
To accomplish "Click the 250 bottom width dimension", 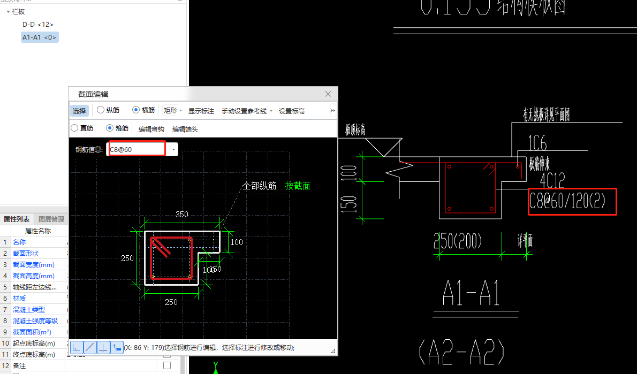I will (x=171, y=302).
